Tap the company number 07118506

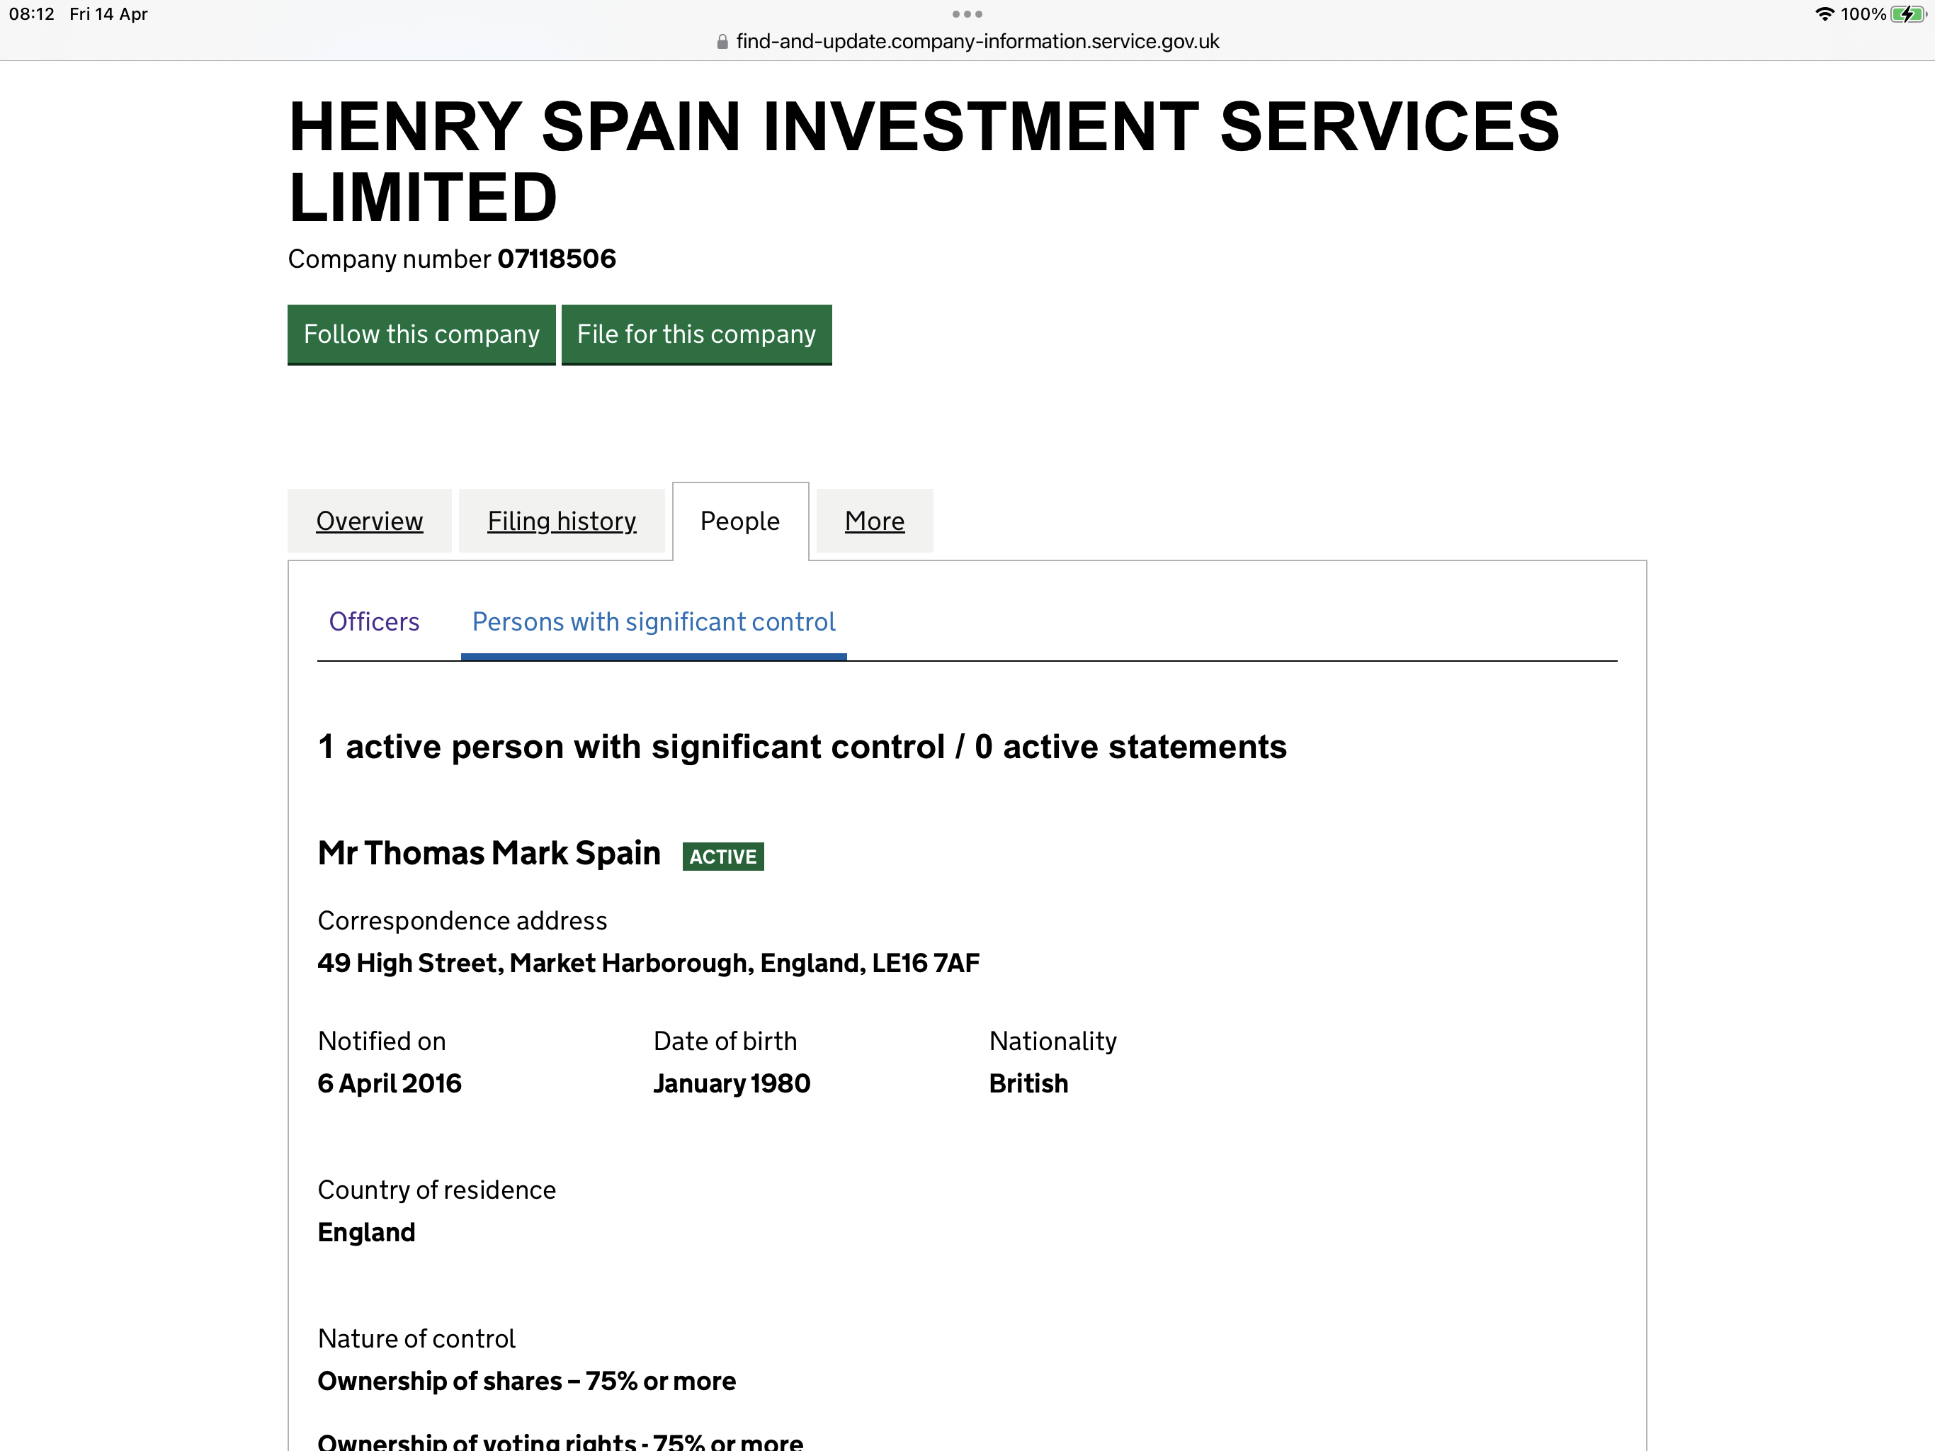pyautogui.click(x=557, y=259)
